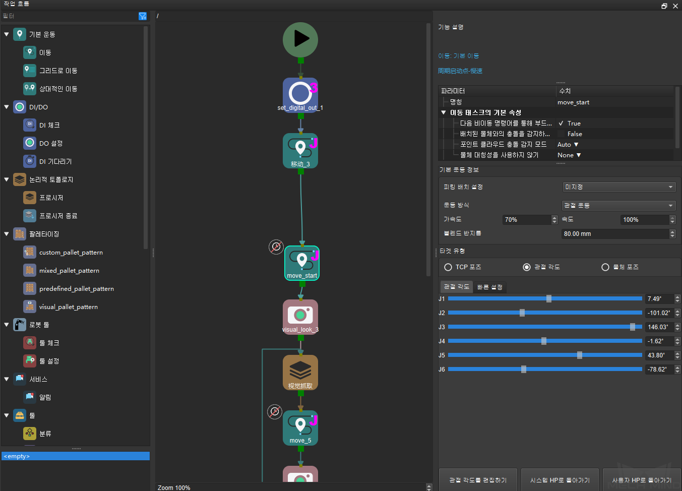Select the move_5 node
The width and height of the screenshot is (682, 491).
click(300, 427)
